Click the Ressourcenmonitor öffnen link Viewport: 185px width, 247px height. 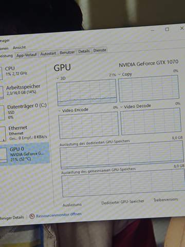59,215
